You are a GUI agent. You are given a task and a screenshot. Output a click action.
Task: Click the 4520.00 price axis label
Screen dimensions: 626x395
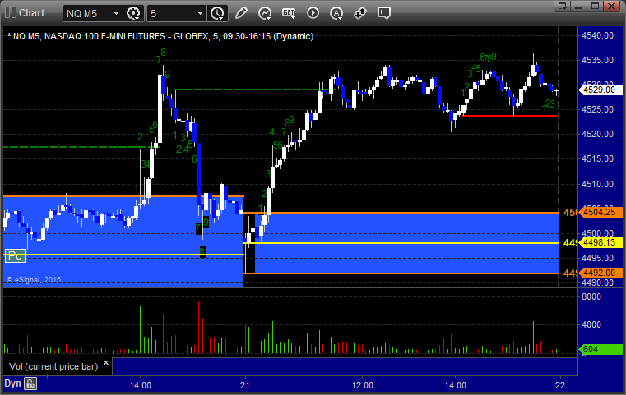point(598,134)
